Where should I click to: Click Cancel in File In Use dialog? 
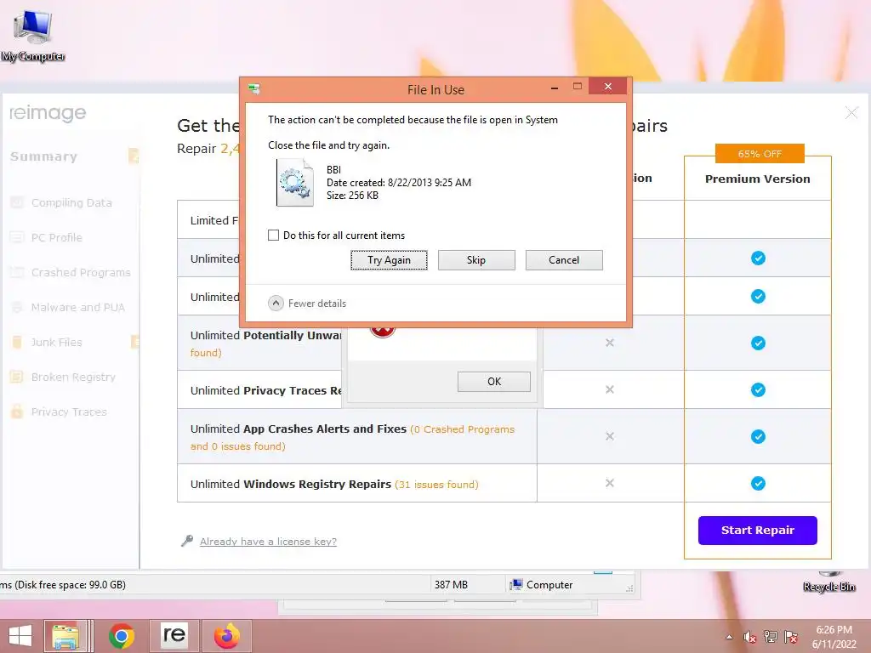pyautogui.click(x=564, y=260)
